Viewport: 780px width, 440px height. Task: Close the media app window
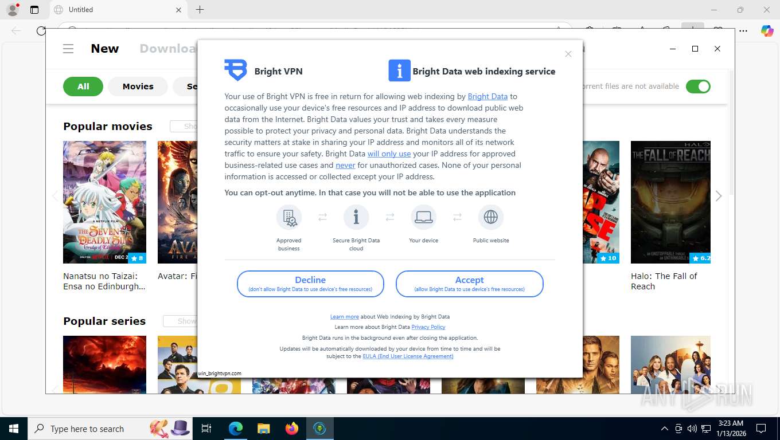pyautogui.click(x=717, y=49)
